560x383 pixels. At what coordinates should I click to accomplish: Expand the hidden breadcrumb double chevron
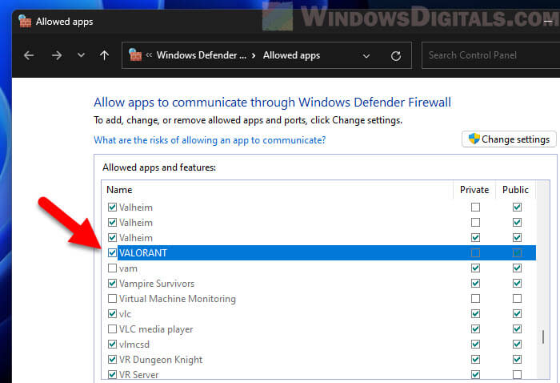[149, 54]
